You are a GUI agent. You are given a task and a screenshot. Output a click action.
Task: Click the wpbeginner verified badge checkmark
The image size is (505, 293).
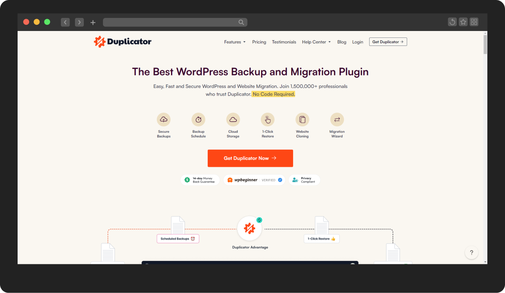click(280, 180)
